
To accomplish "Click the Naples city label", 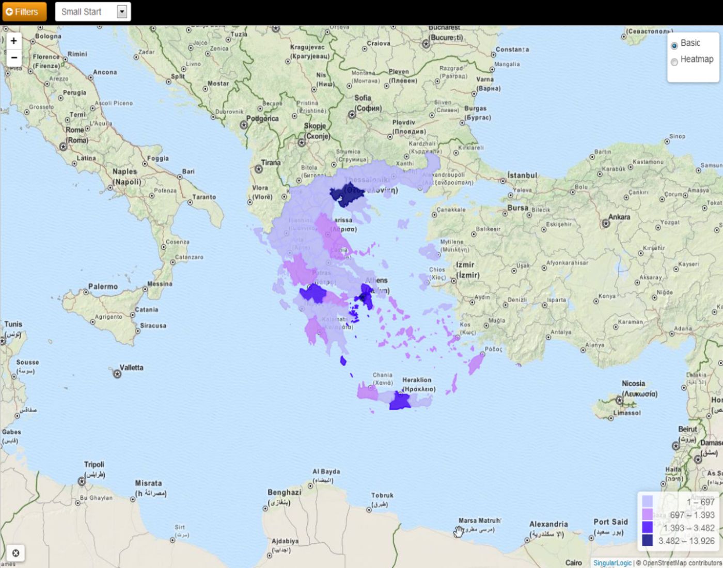I will pyautogui.click(x=127, y=177).
